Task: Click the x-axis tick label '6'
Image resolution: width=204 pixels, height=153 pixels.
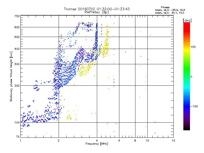Action: pyautogui.click(x=119, y=141)
